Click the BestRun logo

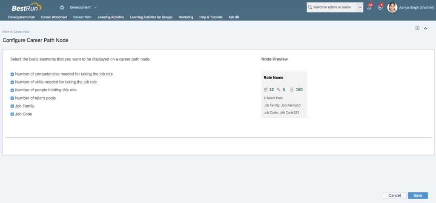click(26, 7)
